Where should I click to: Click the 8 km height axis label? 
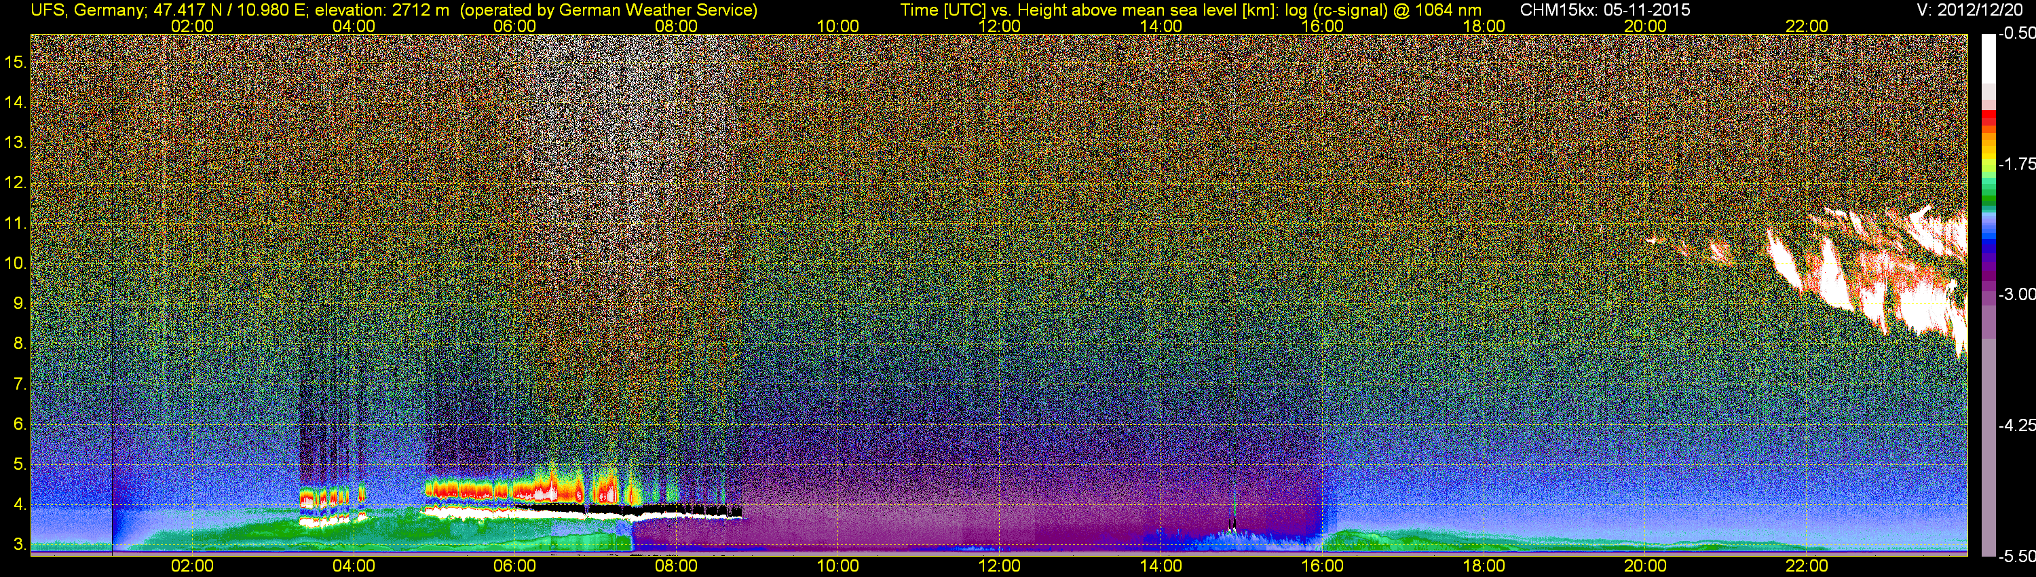(20, 344)
